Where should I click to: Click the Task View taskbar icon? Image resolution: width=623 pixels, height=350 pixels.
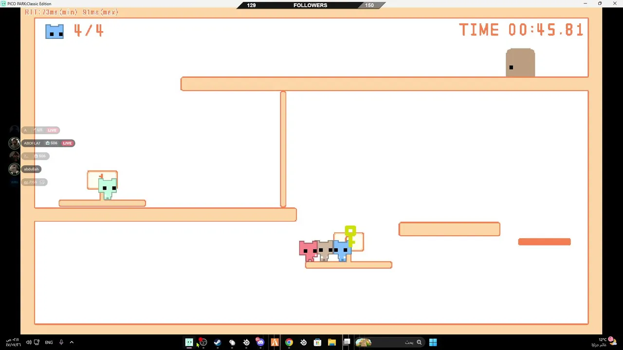347,342
